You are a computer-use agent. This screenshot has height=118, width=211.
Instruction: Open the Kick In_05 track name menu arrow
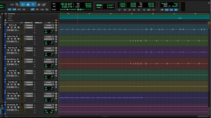20,25
